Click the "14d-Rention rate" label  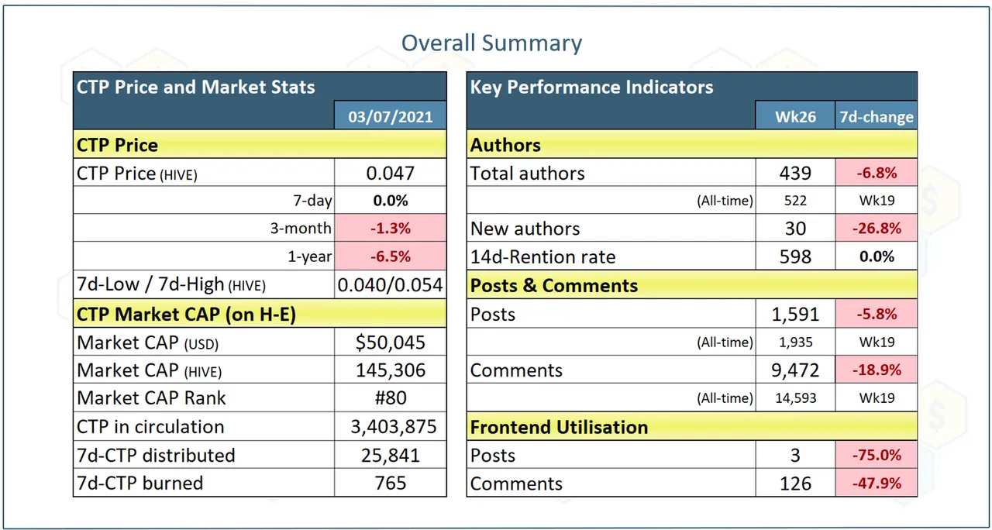pos(542,256)
